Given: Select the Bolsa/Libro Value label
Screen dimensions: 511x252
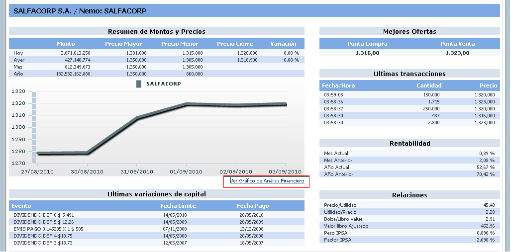Looking at the screenshot, I should click(343, 219).
